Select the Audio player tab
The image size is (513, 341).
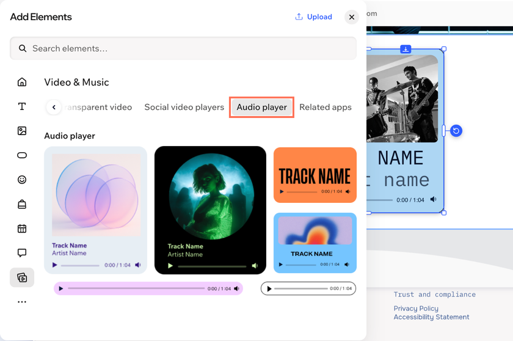coord(262,107)
